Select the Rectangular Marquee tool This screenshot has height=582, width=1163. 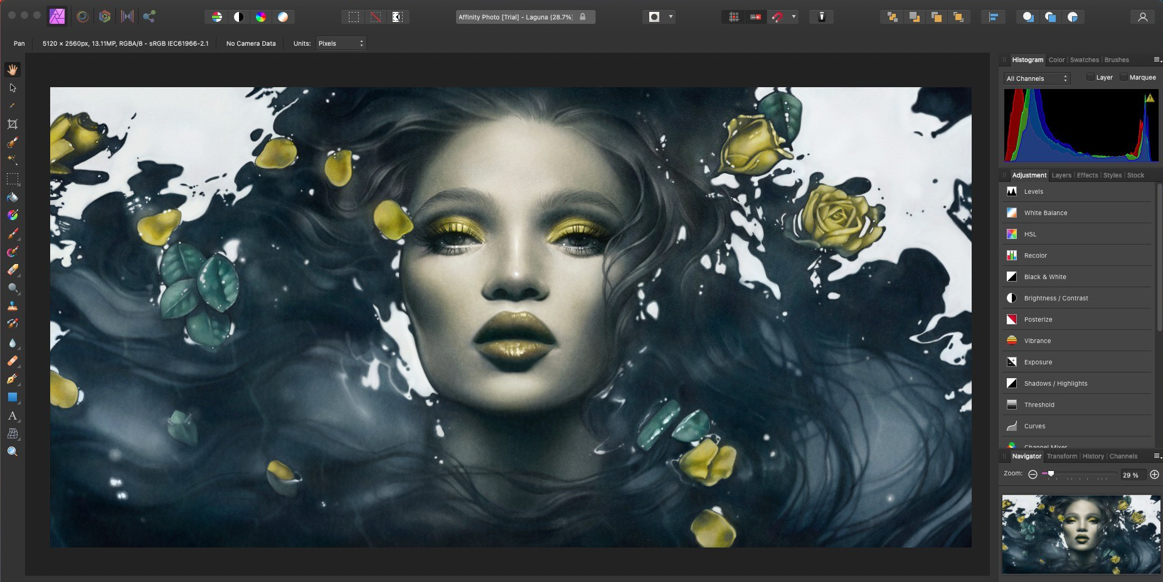[13, 179]
